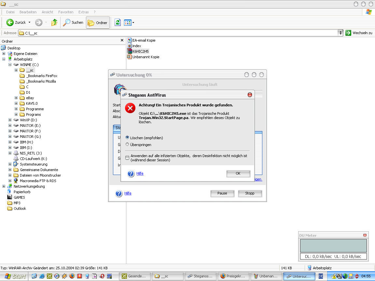Click the DE language bar indicator
Viewport: 375px width, 281px height.
[321, 276]
